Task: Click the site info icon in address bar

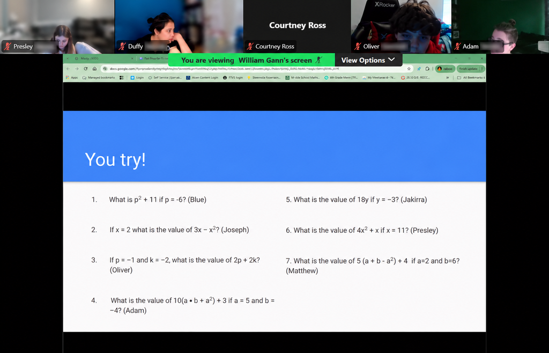Action: pyautogui.click(x=105, y=69)
